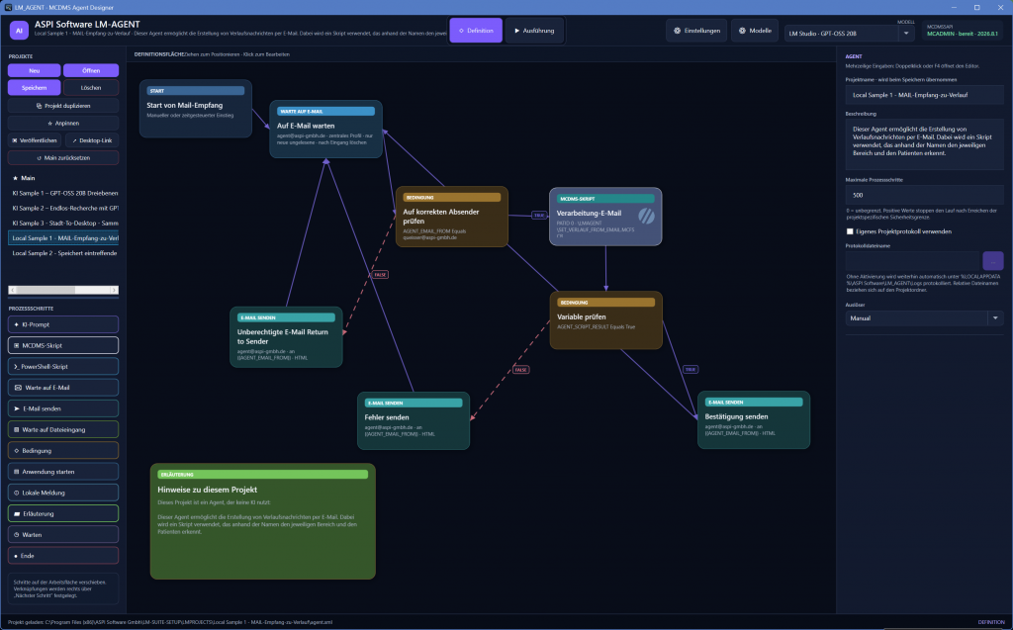The width and height of the screenshot is (1013, 630).
Task: Select the Verarbeitung-E-Mail script node
Action: coord(605,217)
